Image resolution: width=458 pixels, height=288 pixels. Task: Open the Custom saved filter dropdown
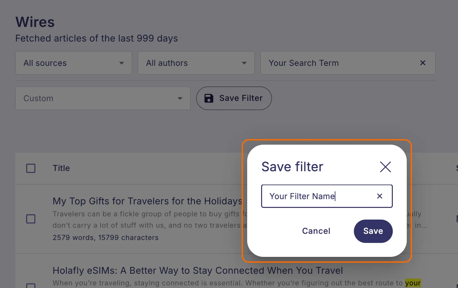coord(103,98)
